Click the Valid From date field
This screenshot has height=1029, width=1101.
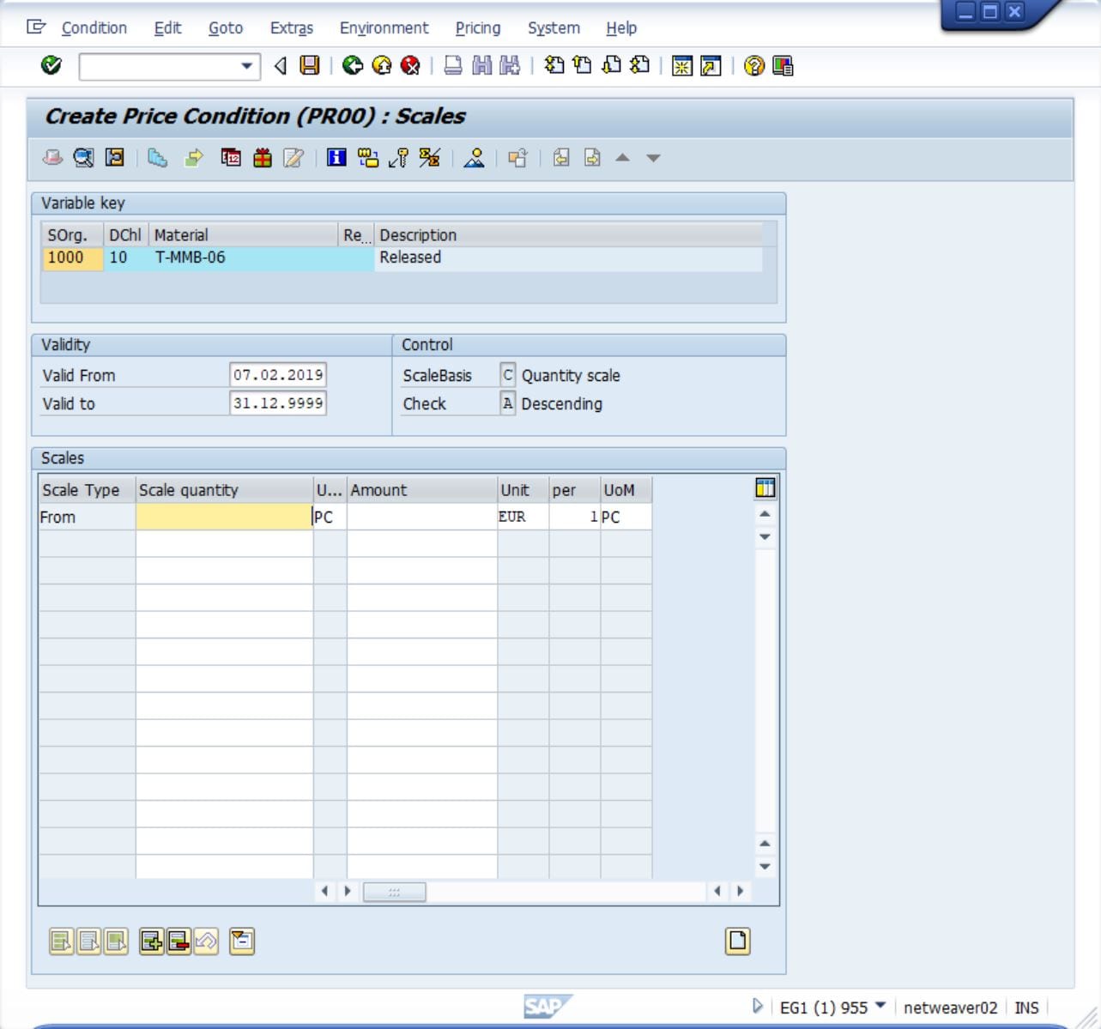click(278, 375)
